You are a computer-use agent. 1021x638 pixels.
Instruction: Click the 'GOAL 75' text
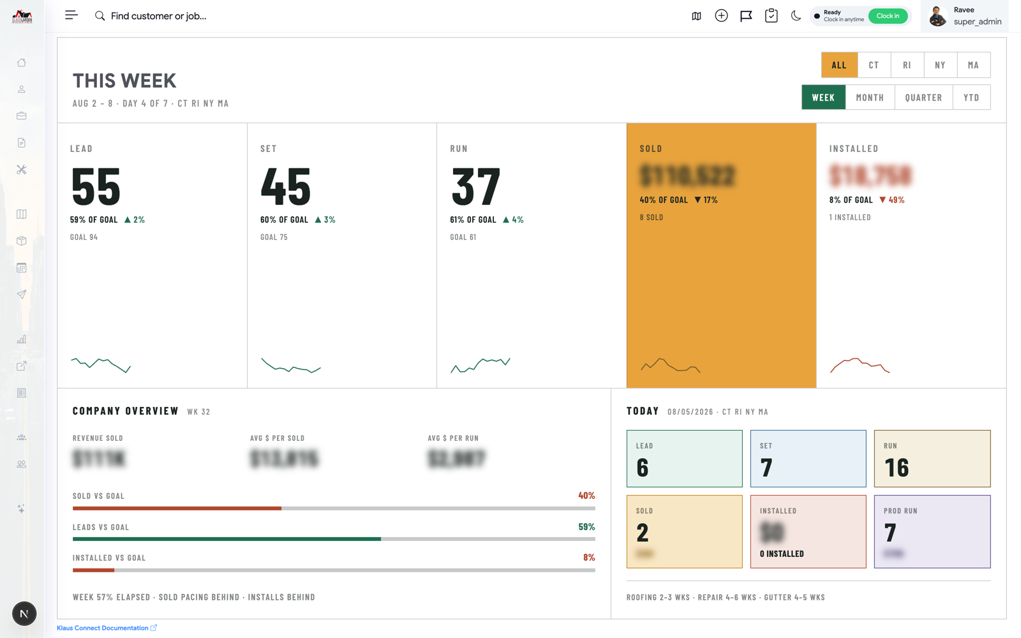click(x=274, y=237)
